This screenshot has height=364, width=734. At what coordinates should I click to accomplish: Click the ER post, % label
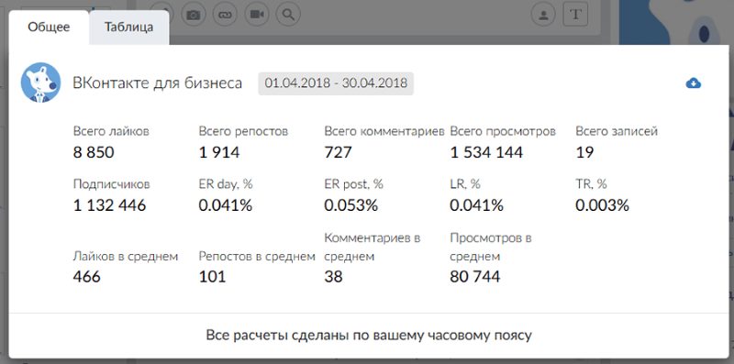[353, 184]
